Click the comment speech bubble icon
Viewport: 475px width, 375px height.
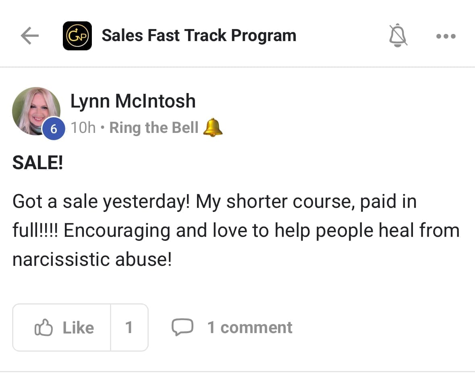click(x=183, y=327)
